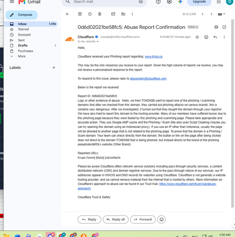Open the Support help icon
The image size is (235, 237).
click(x=158, y=2)
